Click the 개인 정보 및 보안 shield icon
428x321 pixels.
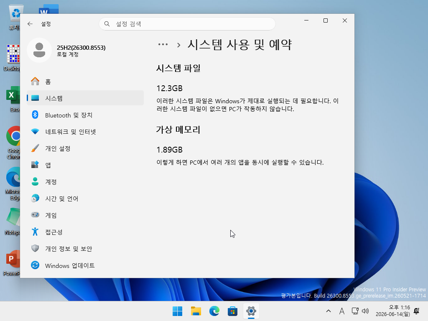coord(35,248)
